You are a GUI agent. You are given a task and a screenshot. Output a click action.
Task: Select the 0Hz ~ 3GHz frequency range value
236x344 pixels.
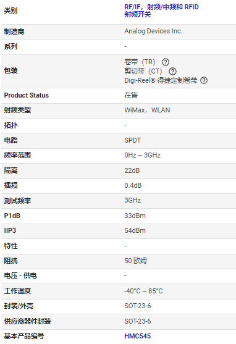tap(142, 156)
